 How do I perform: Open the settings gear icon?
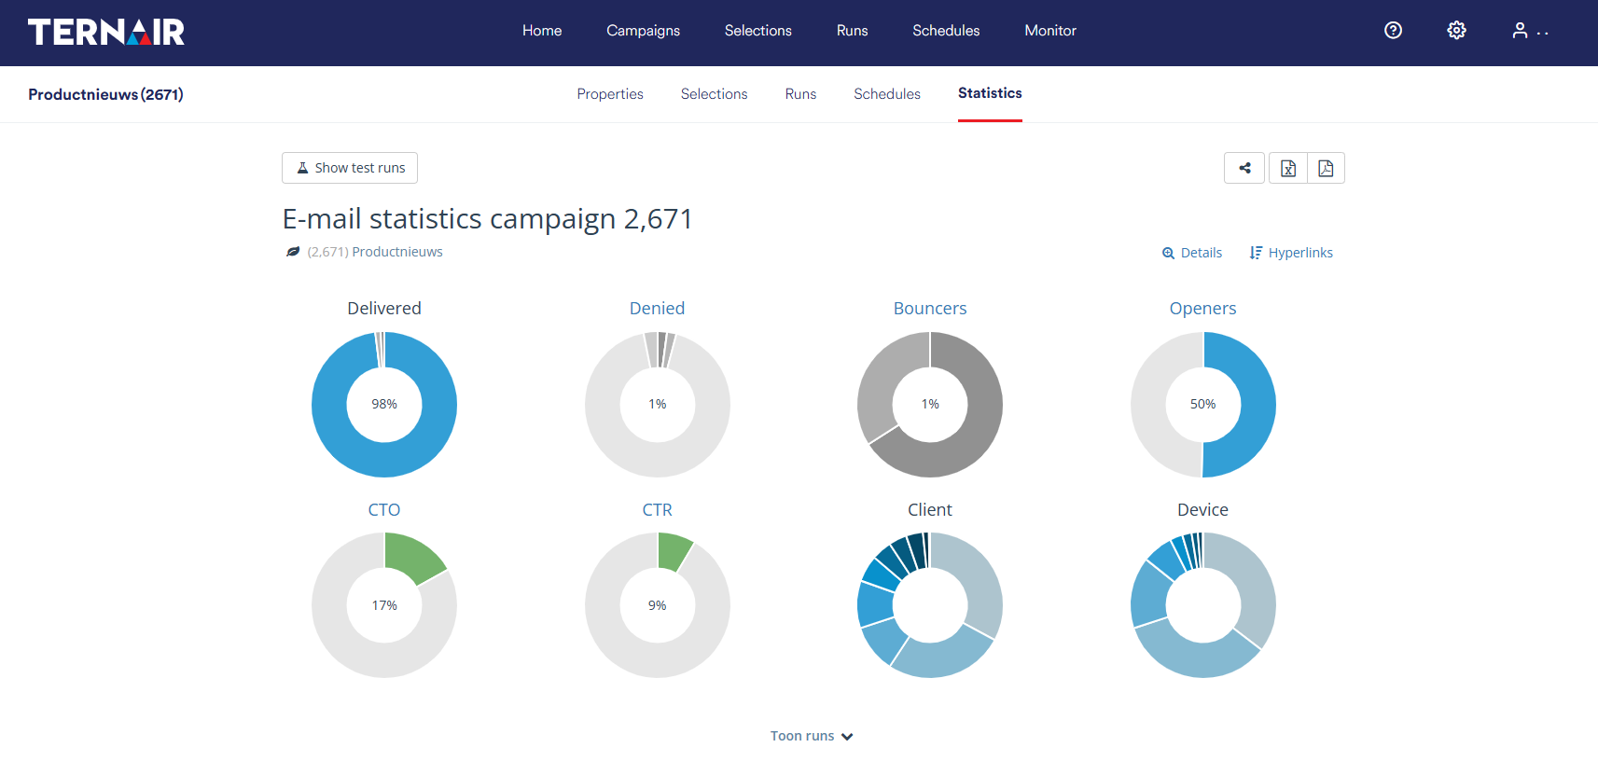tap(1456, 31)
